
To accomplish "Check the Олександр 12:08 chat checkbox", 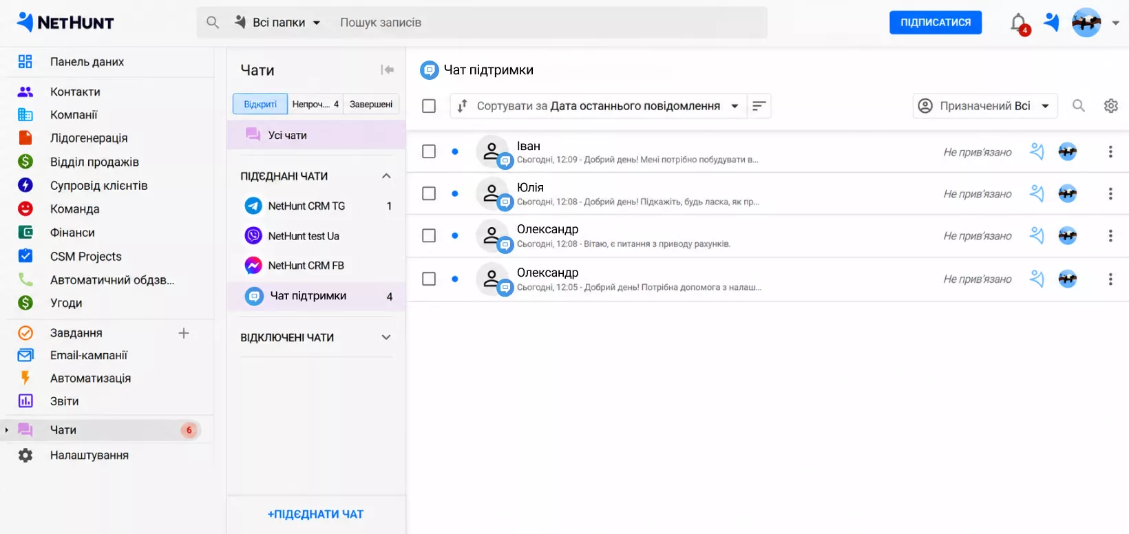I will point(429,235).
